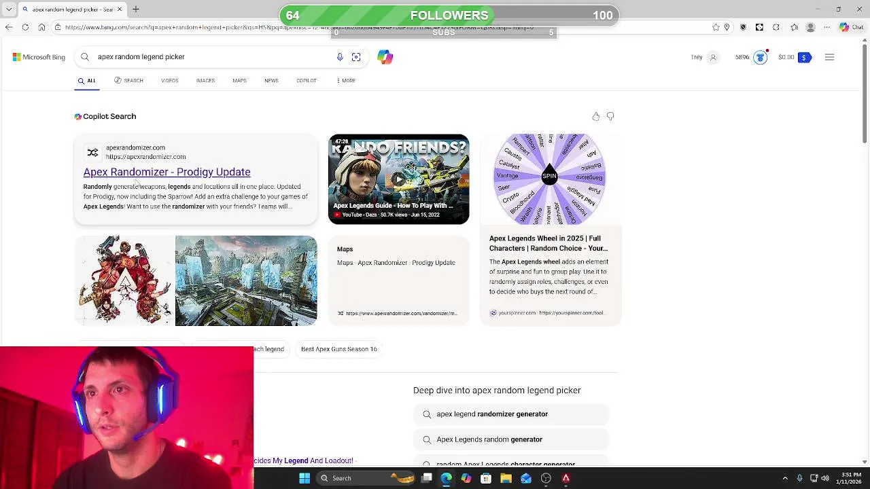The width and height of the screenshot is (870, 489).
Task: Open the browser settings and more menu
Action: pos(826,27)
